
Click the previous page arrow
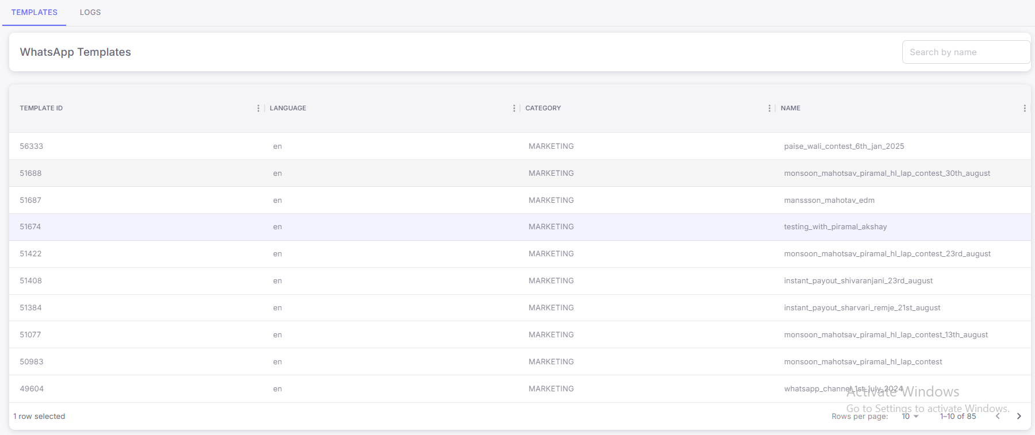pos(998,416)
